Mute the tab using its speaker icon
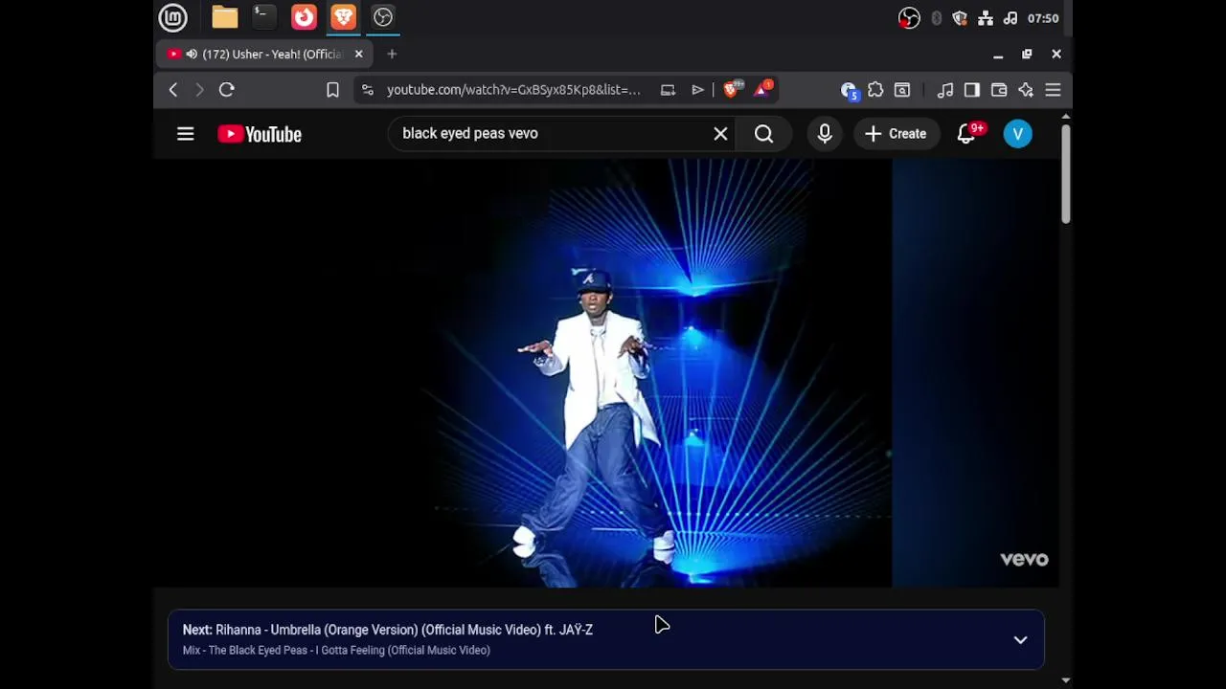 tap(192, 55)
